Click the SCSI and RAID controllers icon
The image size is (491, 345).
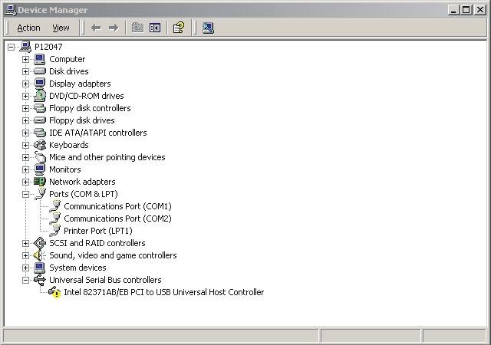pyautogui.click(x=39, y=243)
